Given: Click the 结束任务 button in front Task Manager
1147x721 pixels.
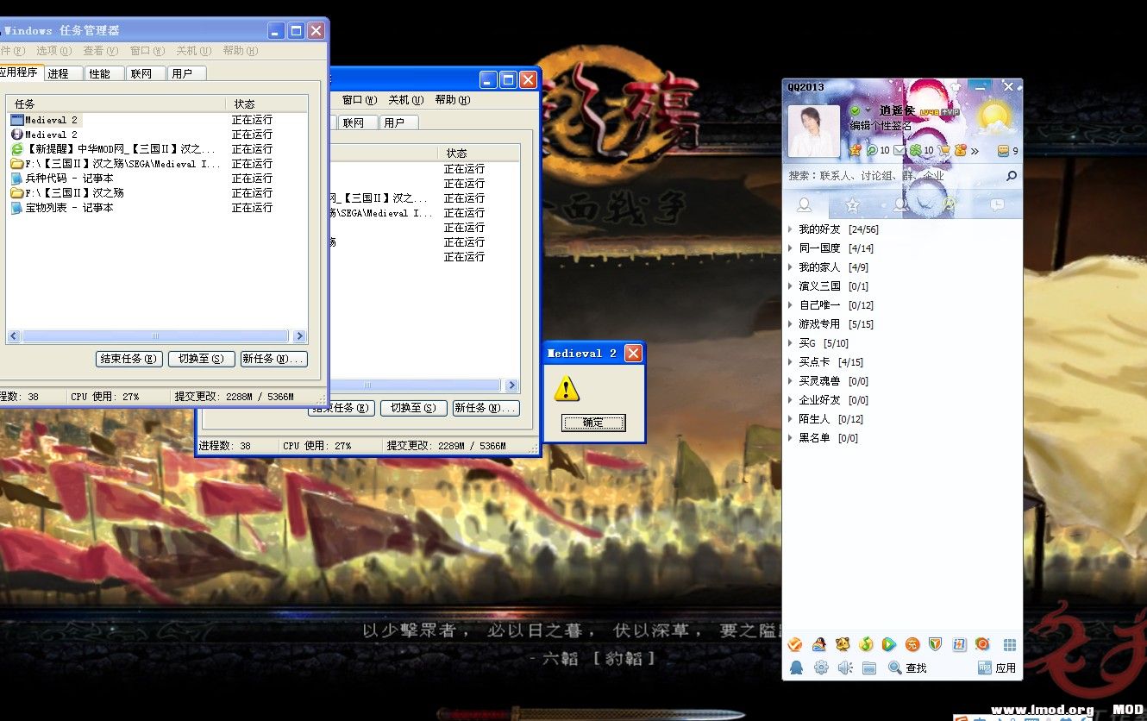Looking at the screenshot, I should pos(129,359).
